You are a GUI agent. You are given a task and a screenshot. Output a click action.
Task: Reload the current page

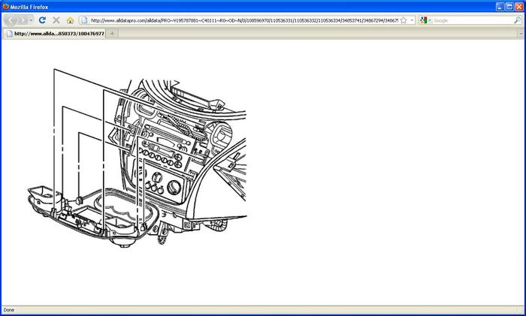point(42,20)
